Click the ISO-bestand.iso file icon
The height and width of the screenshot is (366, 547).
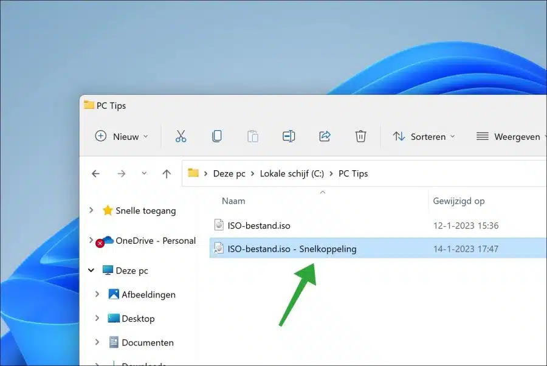[219, 225]
